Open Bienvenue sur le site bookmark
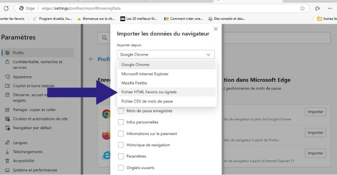The width and height of the screenshot is (337, 175). pos(96,19)
